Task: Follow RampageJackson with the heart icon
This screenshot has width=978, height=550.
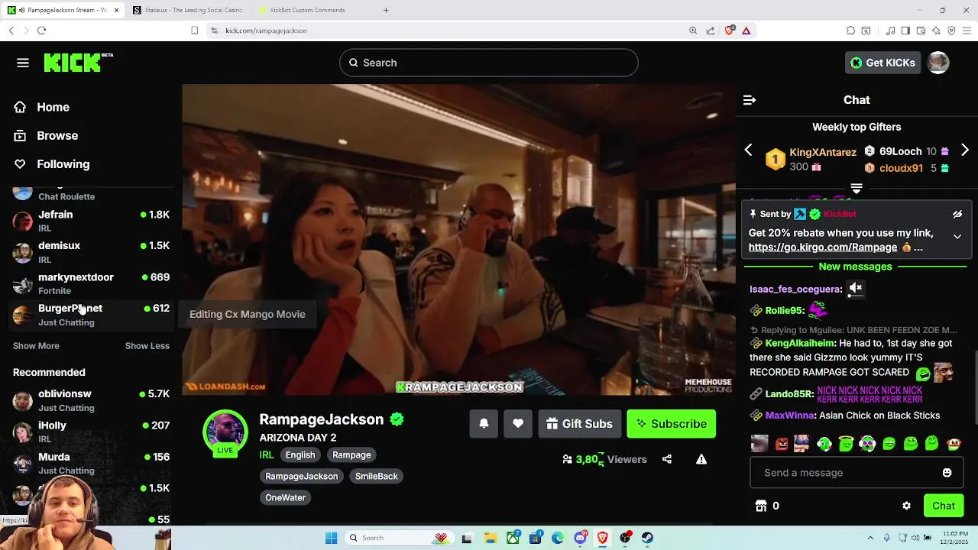Action: pyautogui.click(x=518, y=424)
